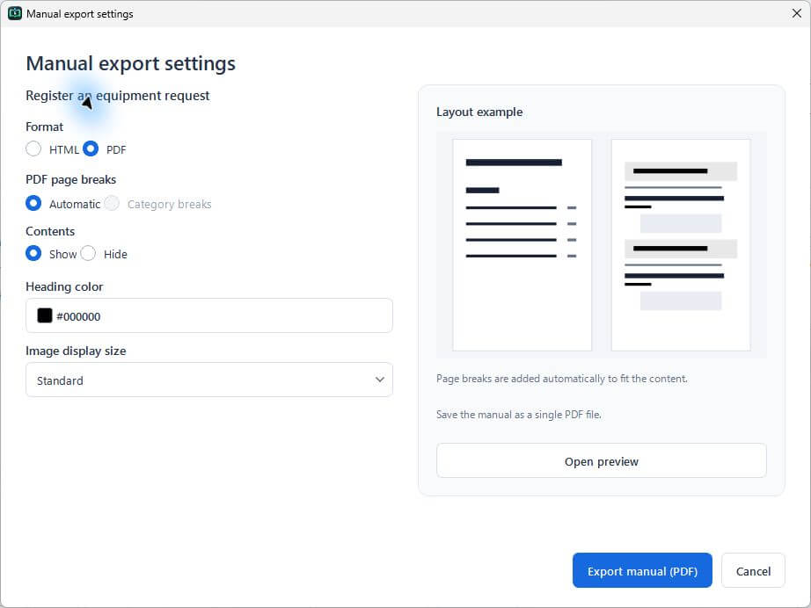This screenshot has height=608, width=811.
Task: Click the page breaks description text
Action: (562, 379)
